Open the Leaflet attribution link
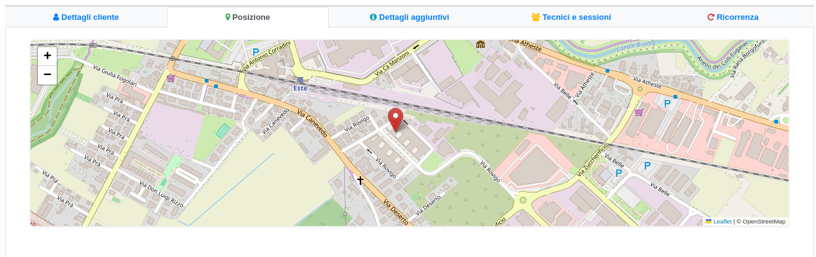816x257 pixels. point(722,222)
